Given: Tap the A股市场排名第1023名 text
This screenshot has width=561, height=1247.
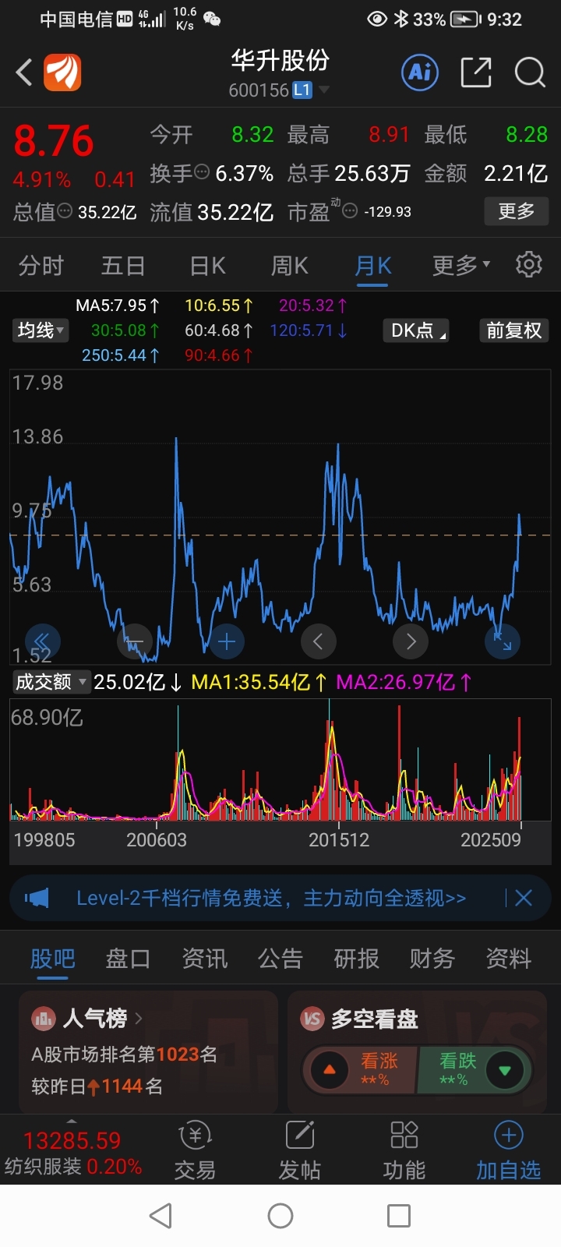Looking at the screenshot, I should pyautogui.click(x=124, y=1054).
